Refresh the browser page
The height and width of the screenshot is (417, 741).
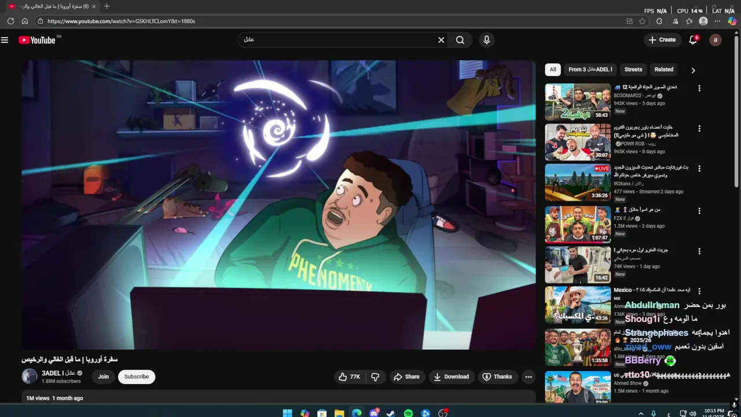pyautogui.click(x=10, y=21)
